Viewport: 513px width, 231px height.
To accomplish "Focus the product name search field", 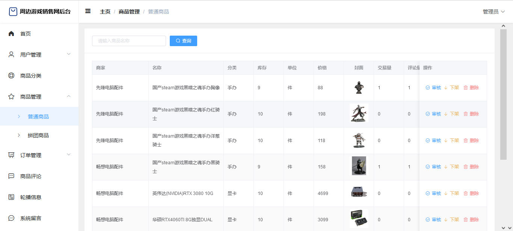I will coord(129,41).
